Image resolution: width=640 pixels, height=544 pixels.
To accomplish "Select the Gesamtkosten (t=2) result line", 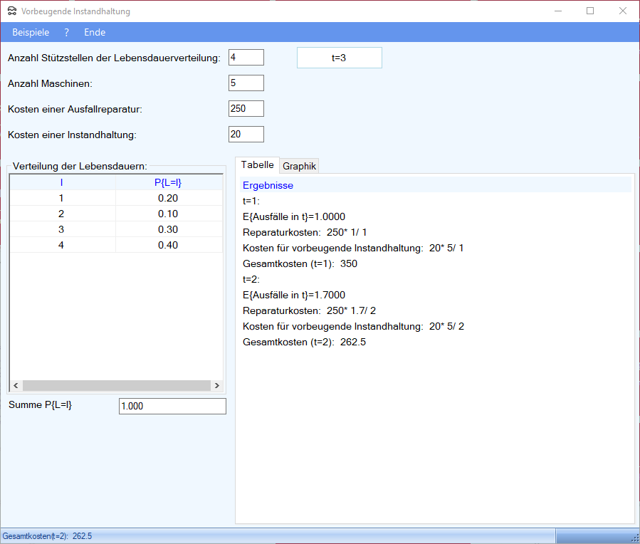I will [x=304, y=342].
